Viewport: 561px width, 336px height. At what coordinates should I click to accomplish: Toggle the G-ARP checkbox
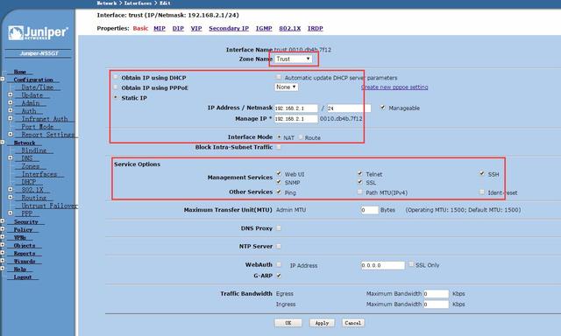coord(279,276)
